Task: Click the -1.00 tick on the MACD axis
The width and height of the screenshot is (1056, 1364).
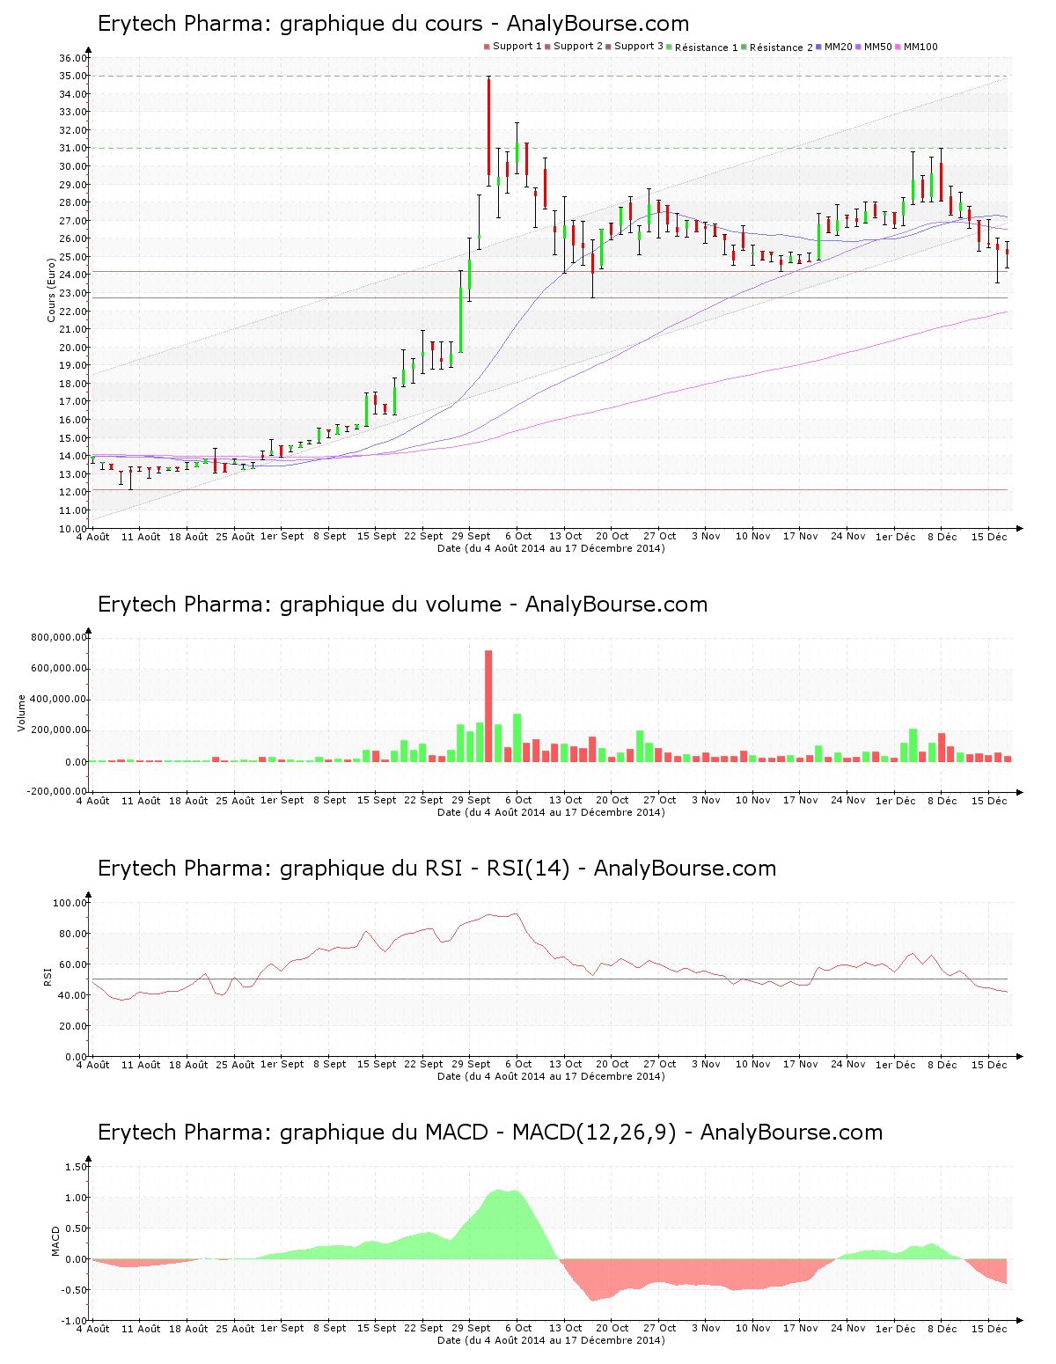Action: (x=75, y=1320)
